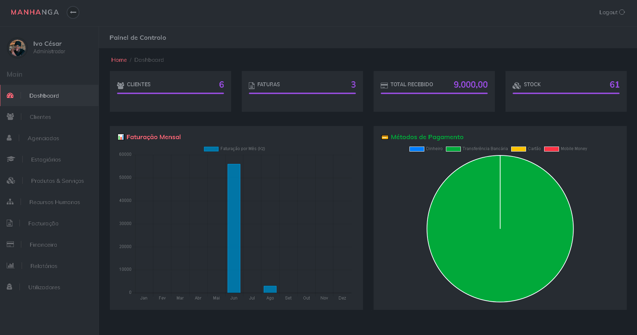Open the Agenciados menu item

click(x=43, y=138)
